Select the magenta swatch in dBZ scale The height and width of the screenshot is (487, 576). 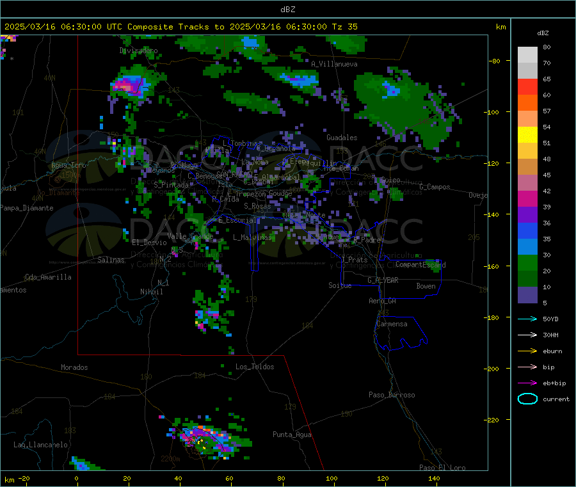pyautogui.click(x=527, y=198)
